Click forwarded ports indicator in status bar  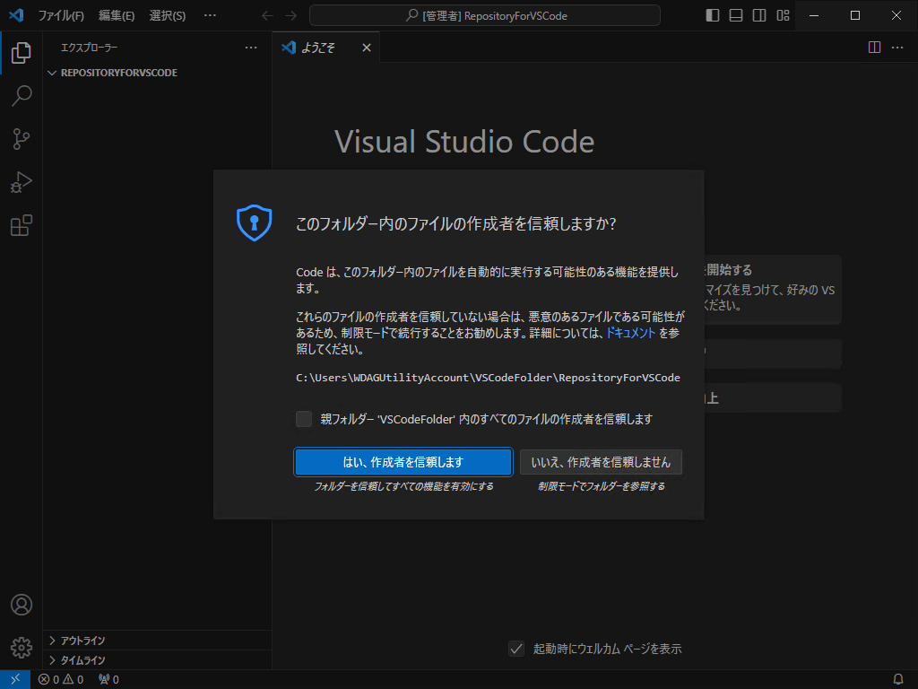pyautogui.click(x=108, y=680)
